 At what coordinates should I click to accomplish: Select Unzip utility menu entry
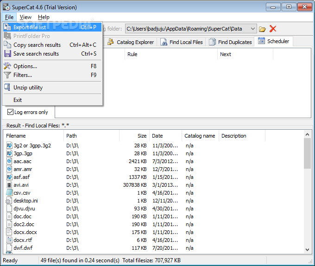(x=52, y=88)
